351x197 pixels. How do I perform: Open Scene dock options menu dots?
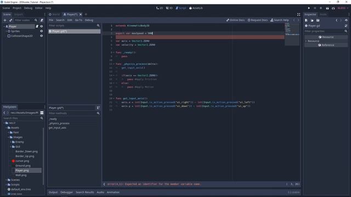[x=44, y=15]
